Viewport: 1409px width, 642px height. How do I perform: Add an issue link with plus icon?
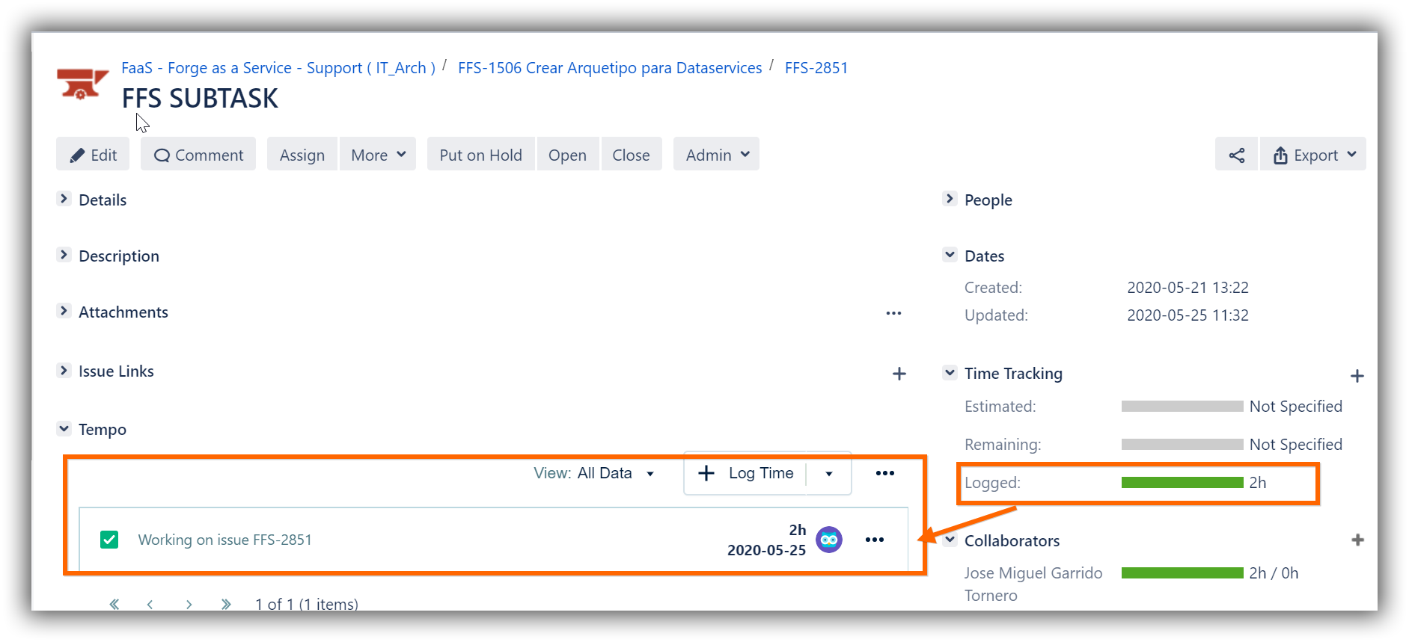(x=899, y=374)
